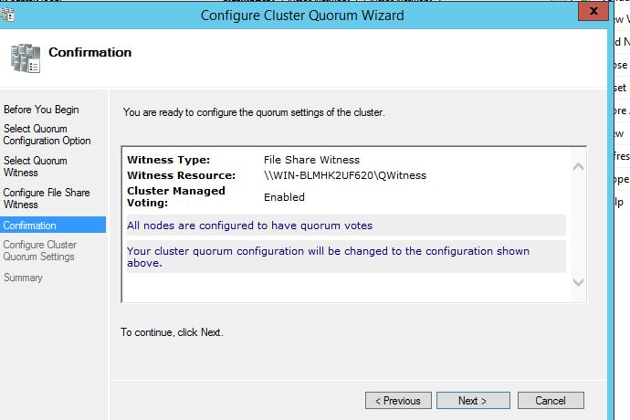Screen dimensions: 630x420
Task: Click the scroll up arrow in details box
Action: pos(577,167)
